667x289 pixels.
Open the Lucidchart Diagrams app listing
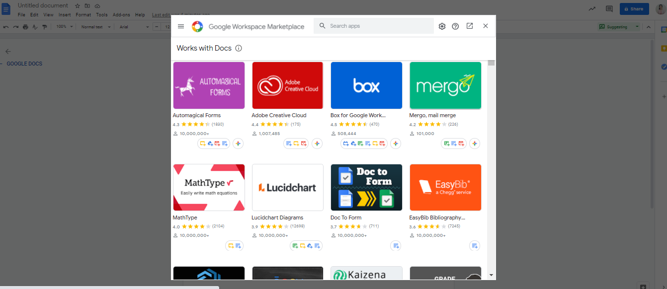point(287,188)
